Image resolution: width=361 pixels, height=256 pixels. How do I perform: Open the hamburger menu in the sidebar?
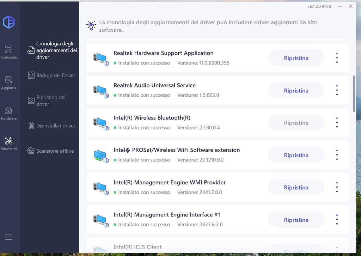(9, 237)
